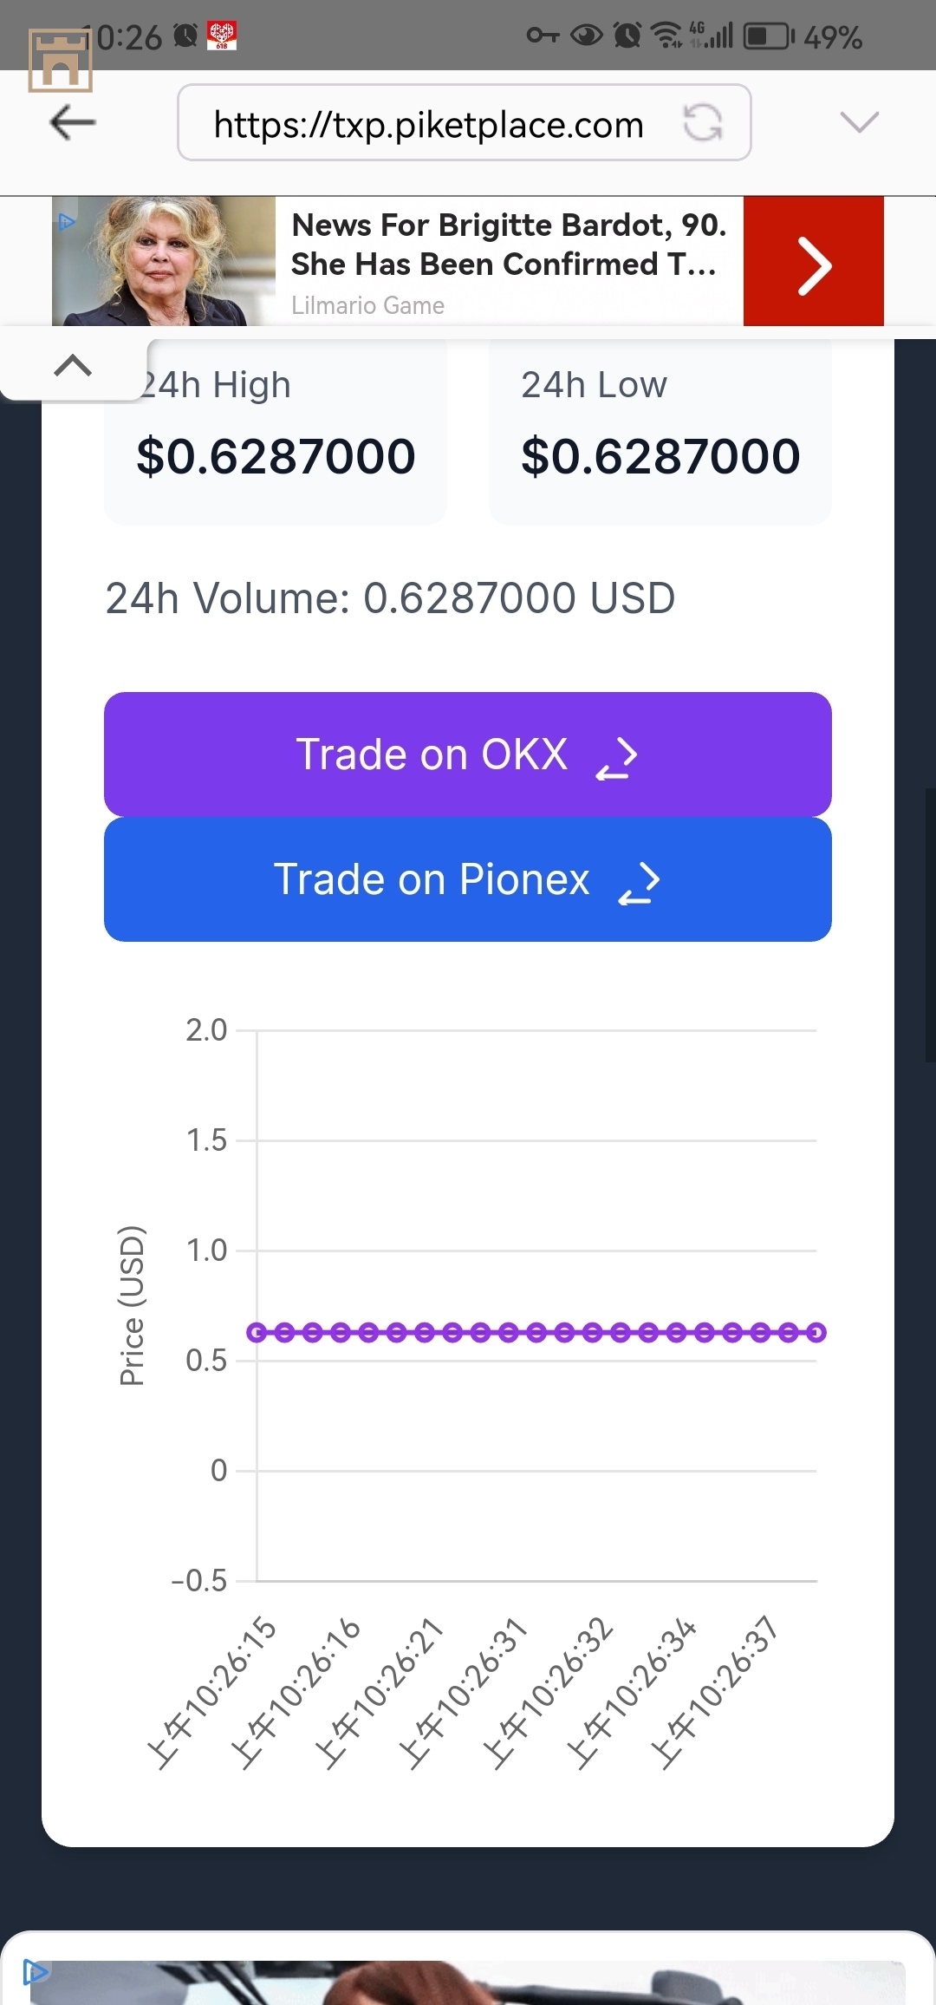Viewport: 936px width, 2005px height.
Task: Tap the red arrow on the Brigitte Bardot ad
Action: (813, 261)
